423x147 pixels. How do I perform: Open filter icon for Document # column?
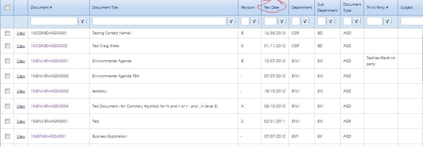(x=82, y=21)
